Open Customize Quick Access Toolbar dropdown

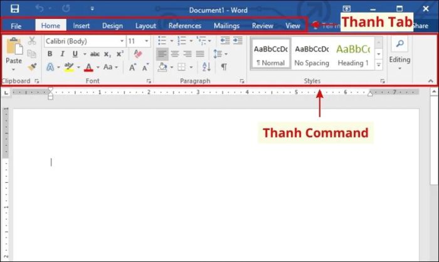[92, 9]
